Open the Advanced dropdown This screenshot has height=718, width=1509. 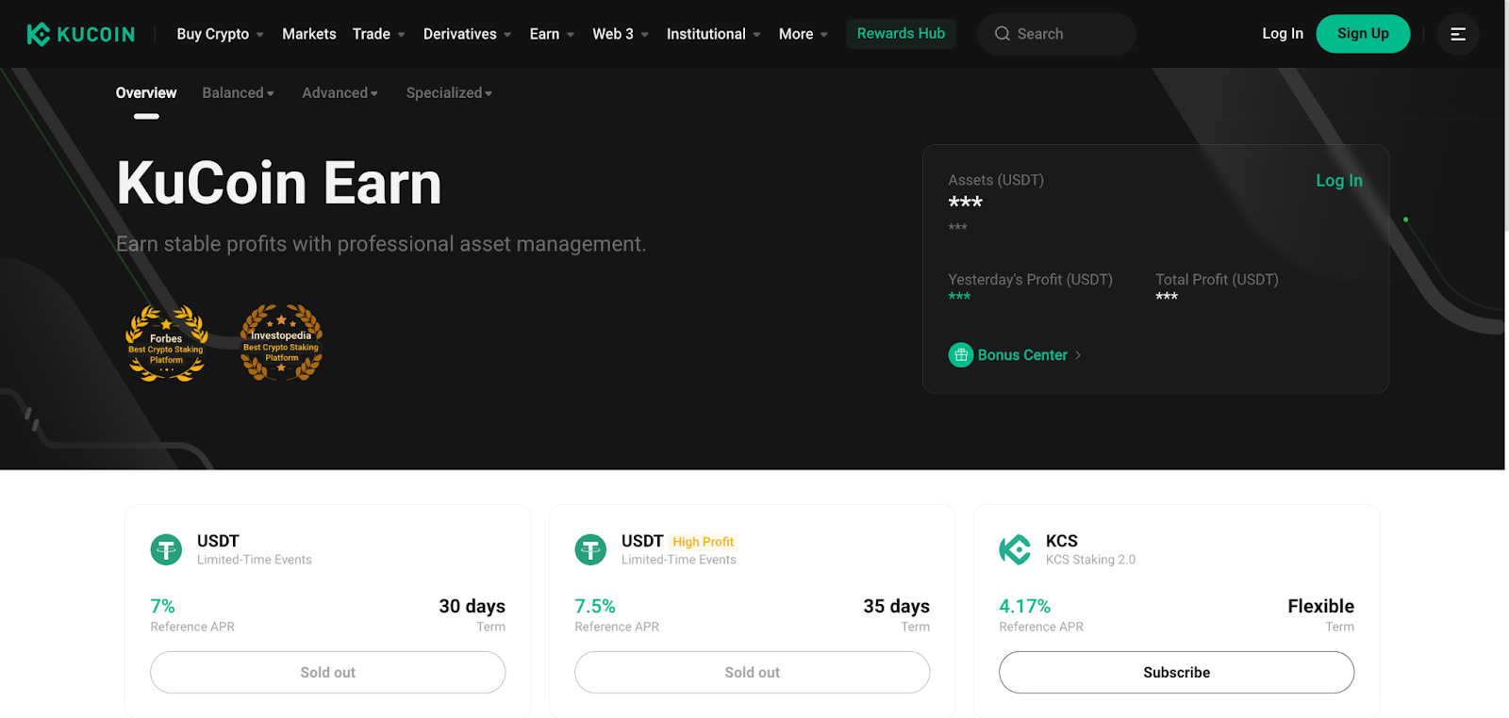[340, 93]
